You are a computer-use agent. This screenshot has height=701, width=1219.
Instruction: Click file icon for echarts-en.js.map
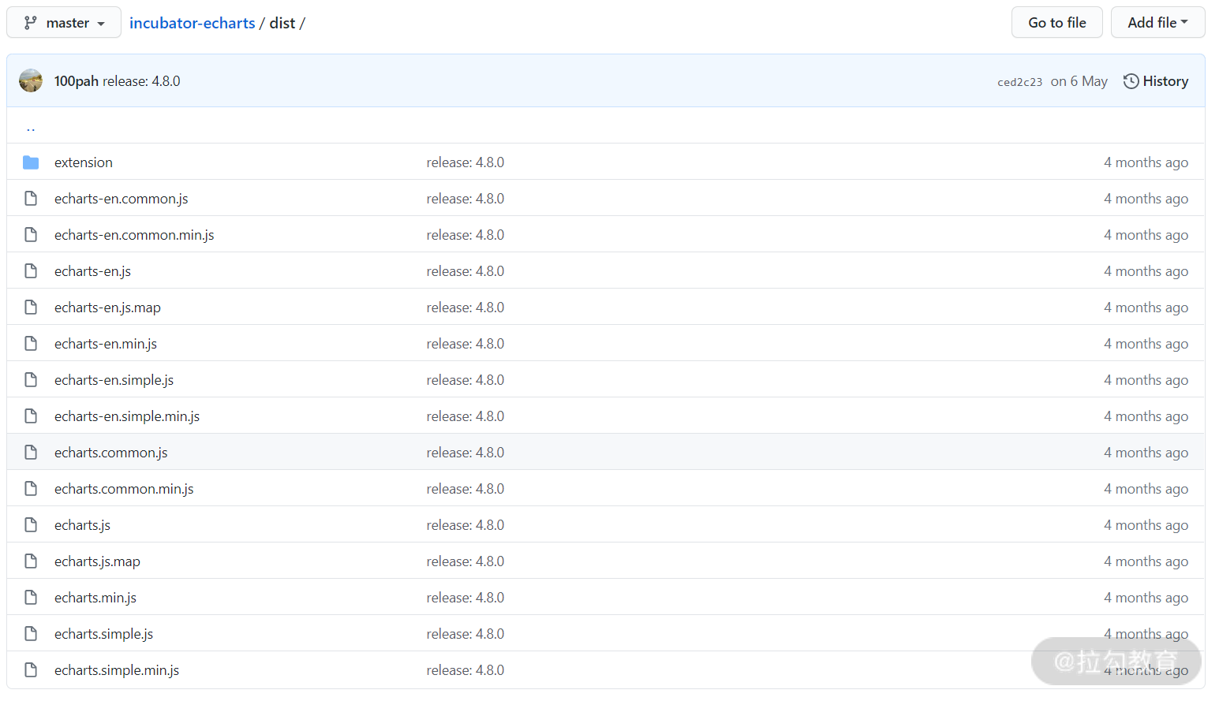point(31,308)
